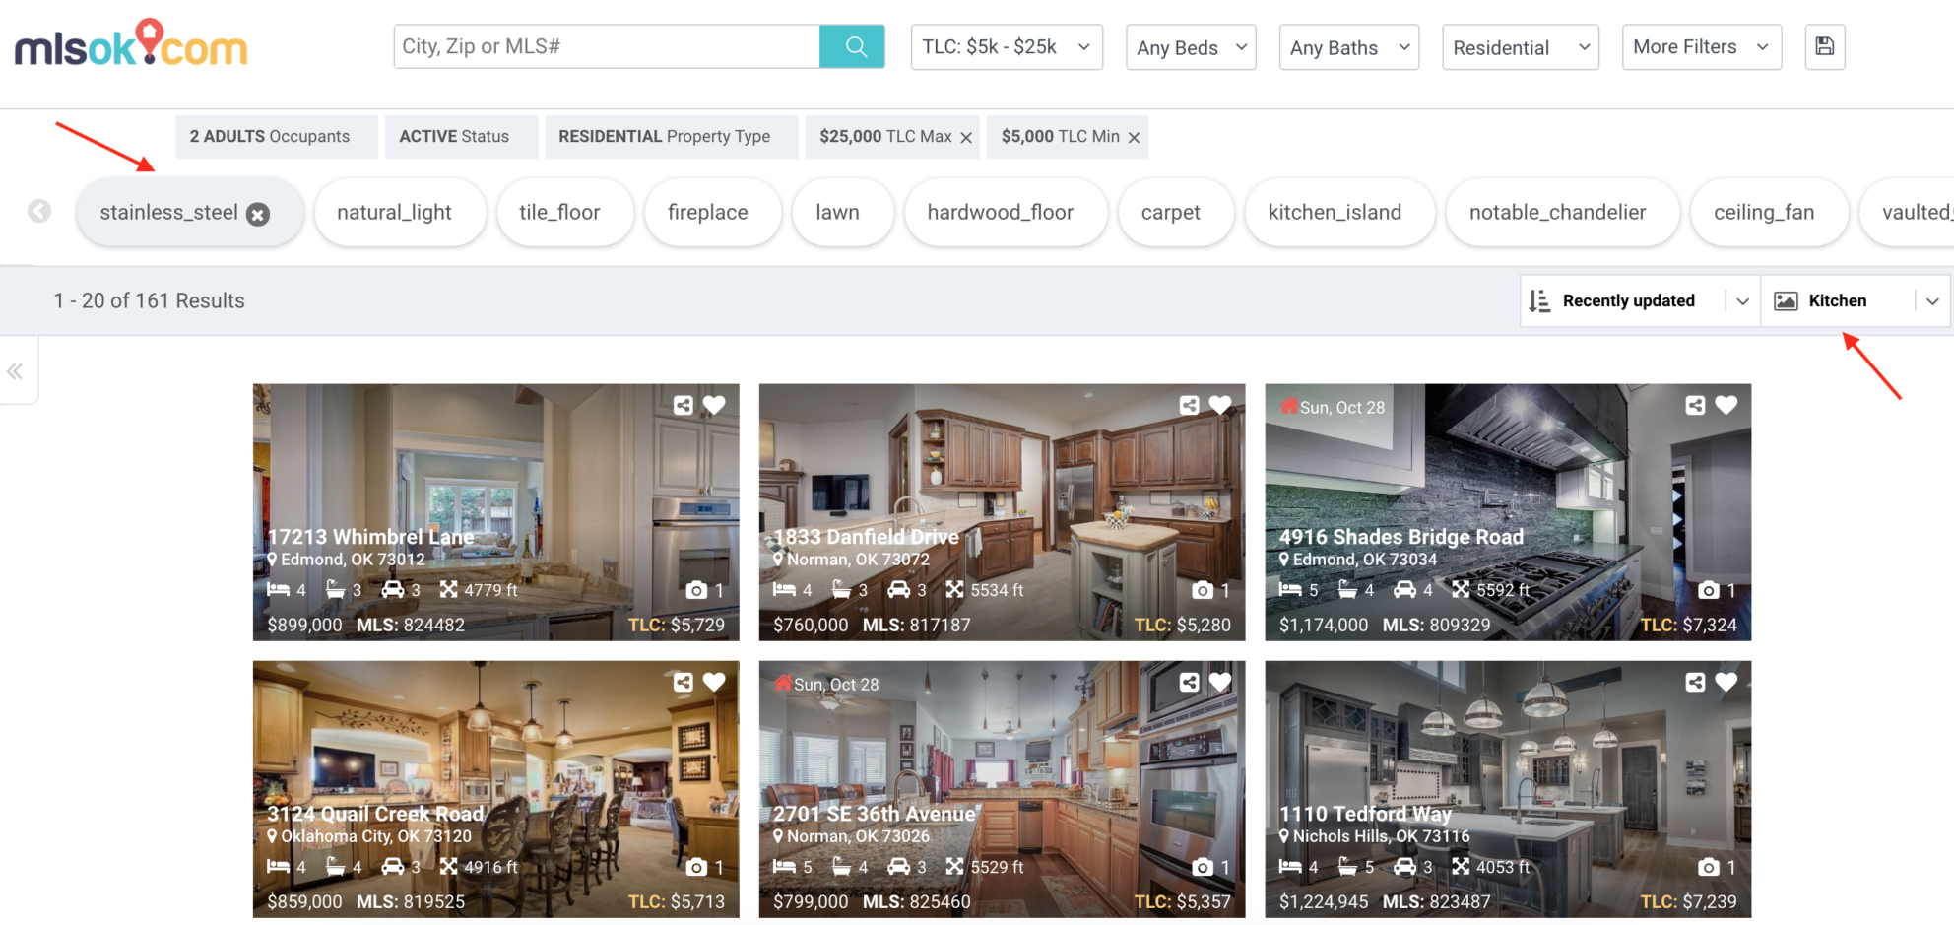Click the search magnifier icon

pos(853,46)
